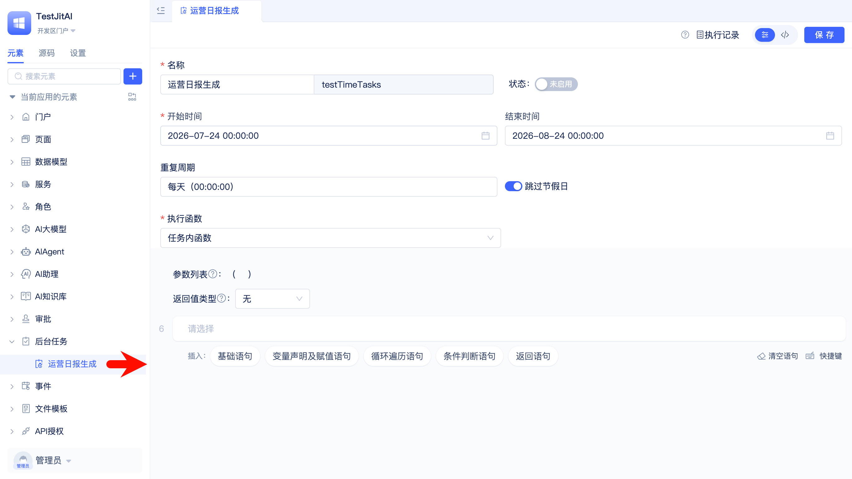Collapse the 当前应用的元素 section
The height and width of the screenshot is (479, 852).
point(12,97)
